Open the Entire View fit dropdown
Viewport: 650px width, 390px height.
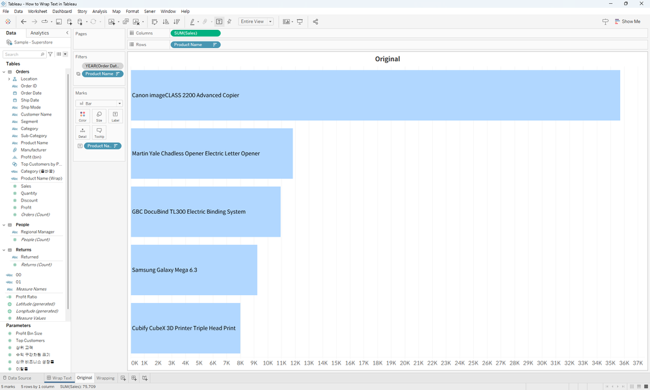(x=270, y=21)
